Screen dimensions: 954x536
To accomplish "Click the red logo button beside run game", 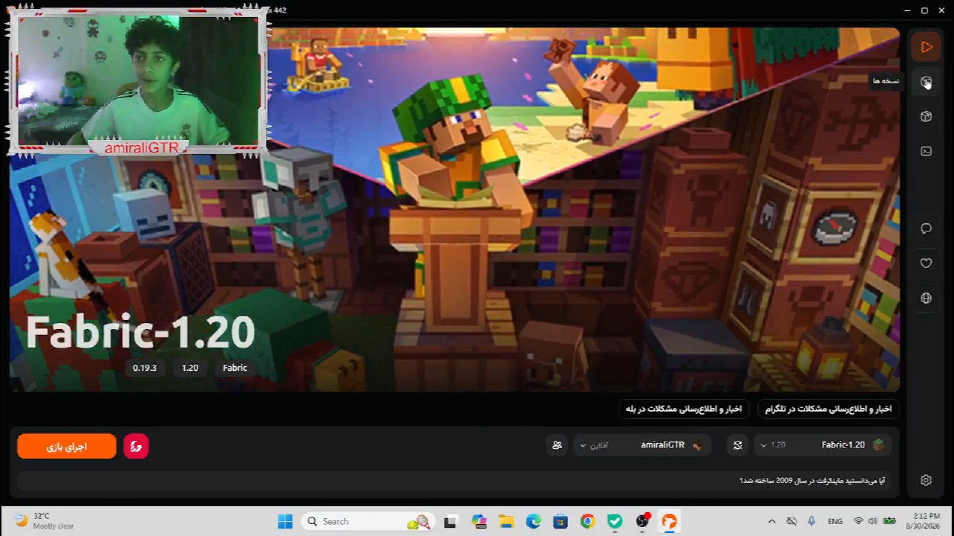I will pyautogui.click(x=136, y=446).
